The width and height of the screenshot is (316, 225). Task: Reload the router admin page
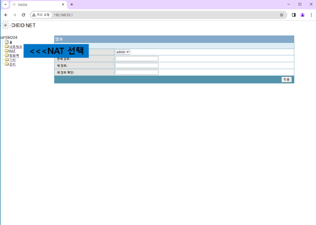pos(23,15)
